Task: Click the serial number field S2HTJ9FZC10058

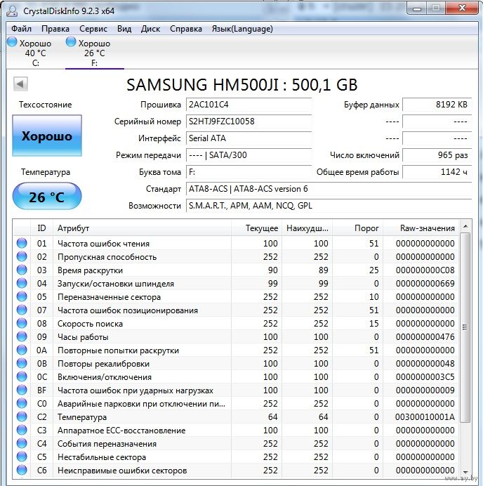Action: point(249,121)
